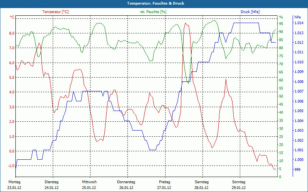The width and height of the screenshot is (308, 192).
Task: Click the '0,0' temperature axis value
Action: pos(12,151)
